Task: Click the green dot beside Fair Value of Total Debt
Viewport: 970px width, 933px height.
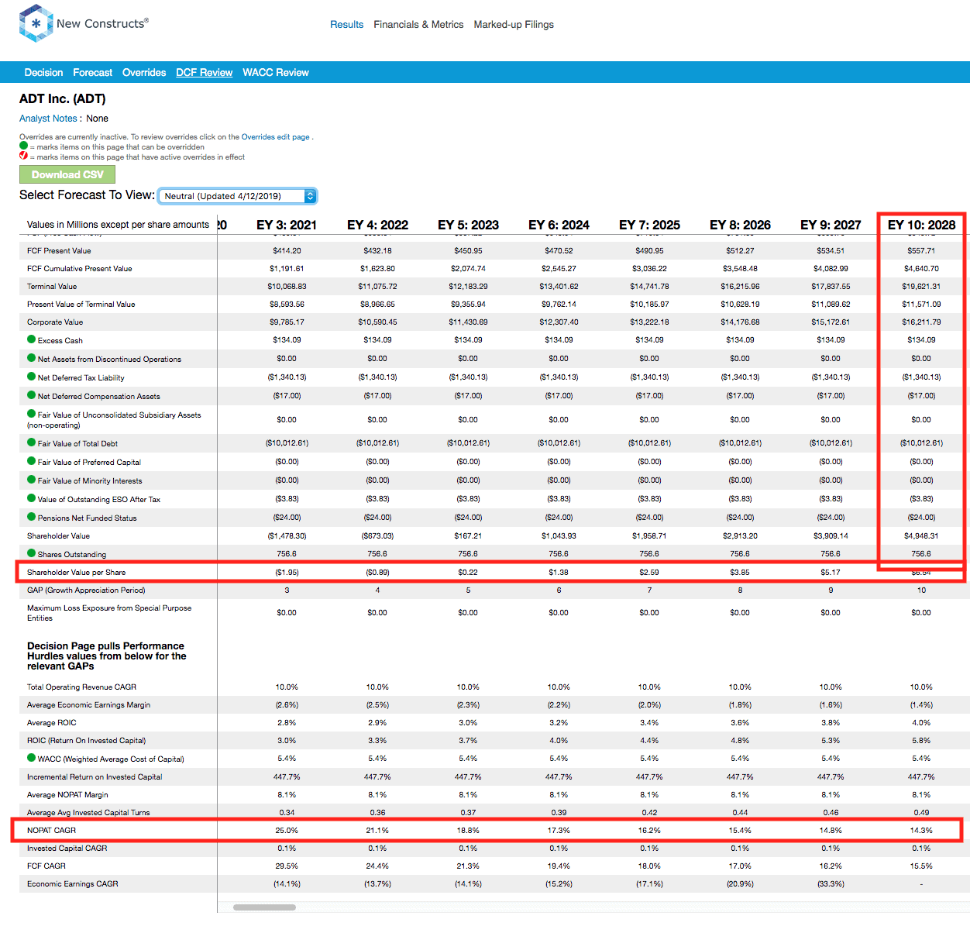Action: tap(32, 442)
